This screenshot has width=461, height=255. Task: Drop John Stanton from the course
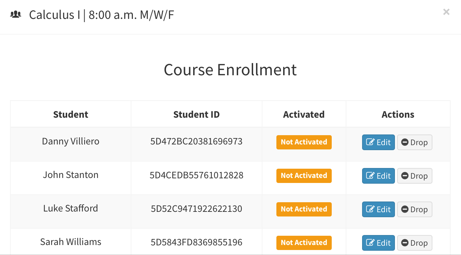[x=415, y=176]
